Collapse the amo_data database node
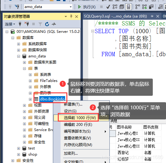 click(x=18, y=56)
